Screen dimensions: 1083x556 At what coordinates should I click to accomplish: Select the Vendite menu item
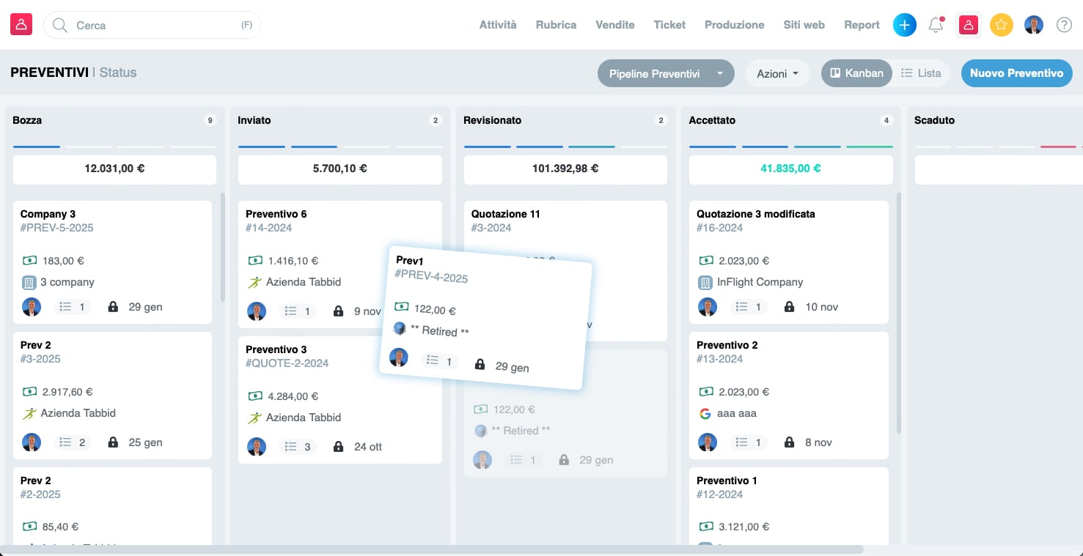click(x=614, y=24)
